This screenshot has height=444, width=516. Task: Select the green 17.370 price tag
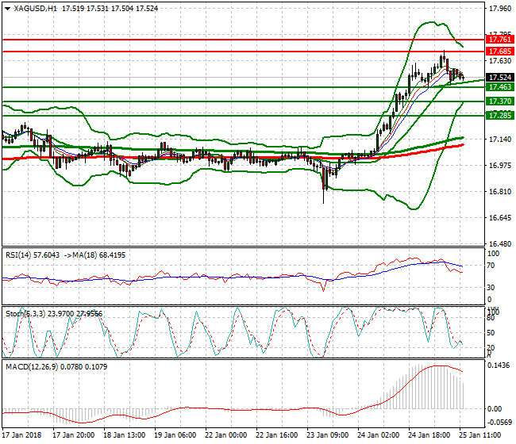(x=500, y=101)
